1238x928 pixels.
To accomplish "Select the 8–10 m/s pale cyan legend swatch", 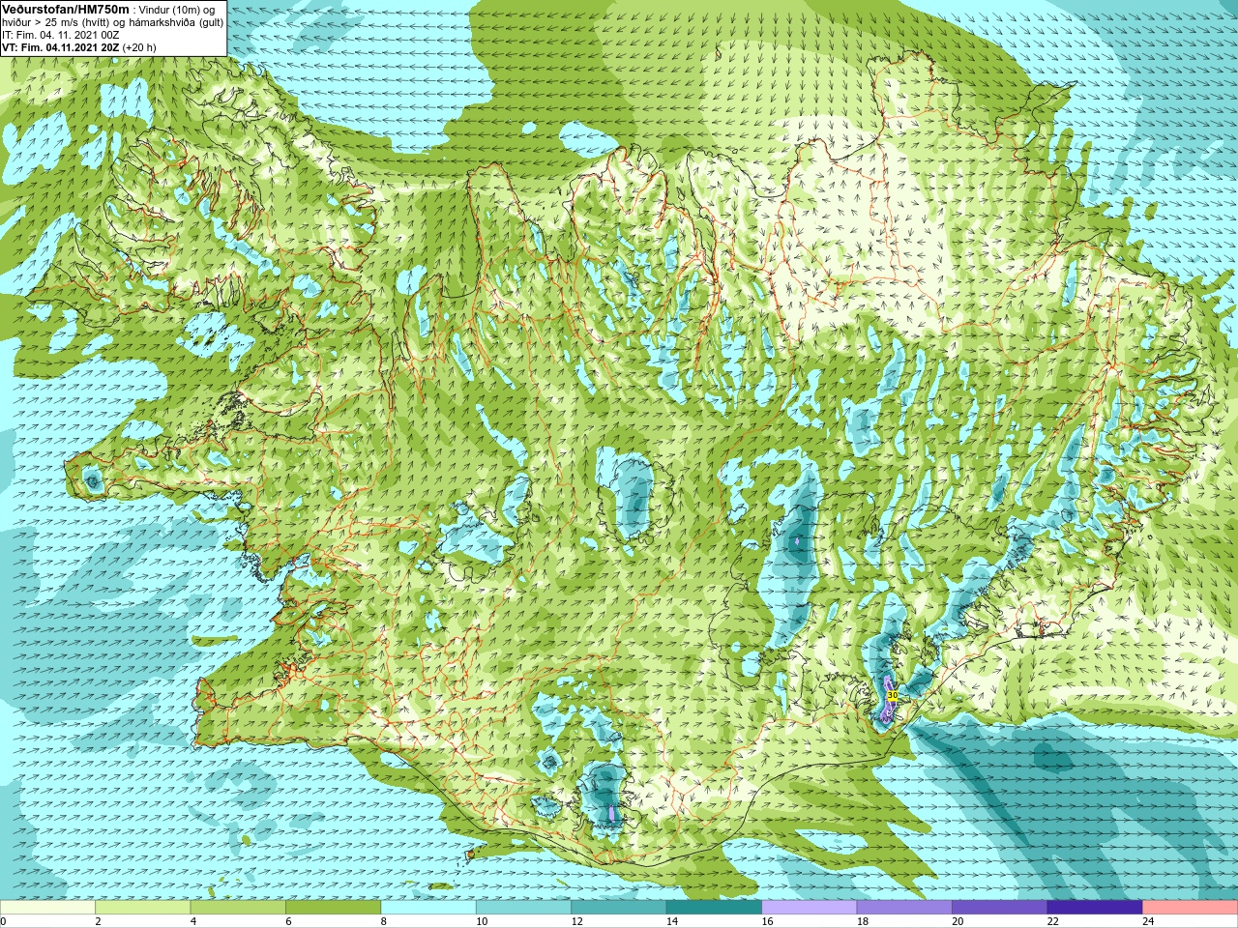I will (429, 908).
